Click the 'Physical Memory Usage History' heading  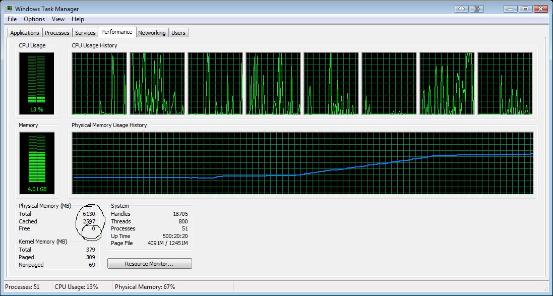tap(109, 125)
